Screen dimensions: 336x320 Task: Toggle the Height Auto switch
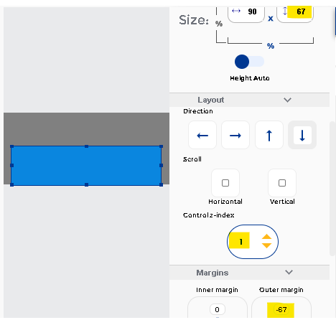[249, 62]
